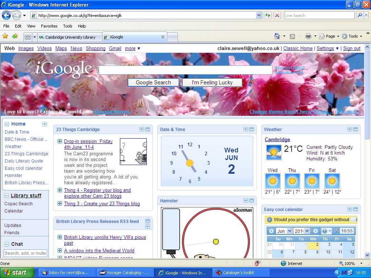Click the iGoogle search input field
371x278 pixels.
point(185,70)
